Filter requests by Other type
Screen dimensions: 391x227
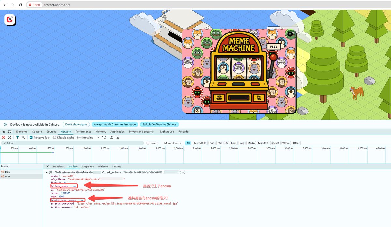point(296,143)
